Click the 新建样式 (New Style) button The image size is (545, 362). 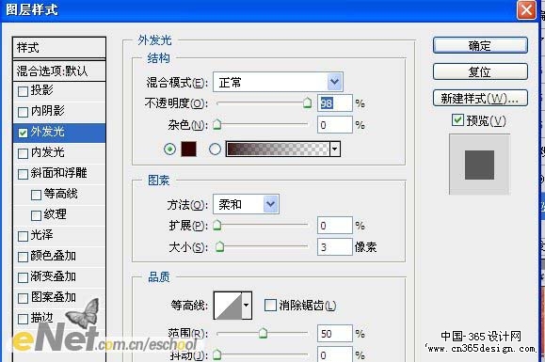(x=480, y=98)
